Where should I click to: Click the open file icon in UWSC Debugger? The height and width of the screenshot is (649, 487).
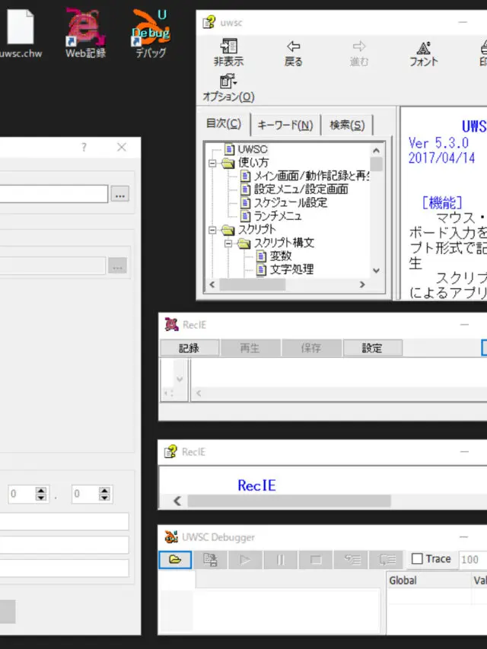pyautogui.click(x=175, y=559)
